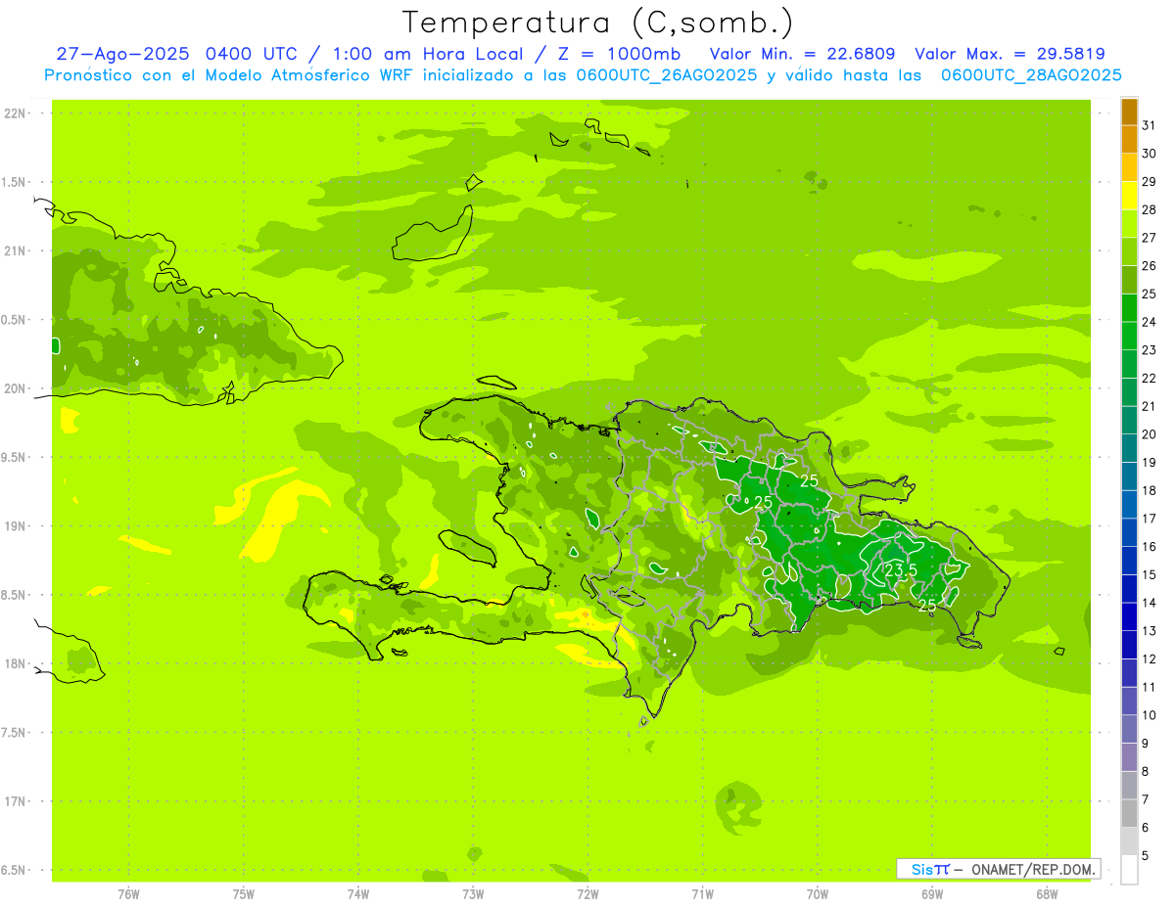Click the "73W" longitude label

(473, 894)
